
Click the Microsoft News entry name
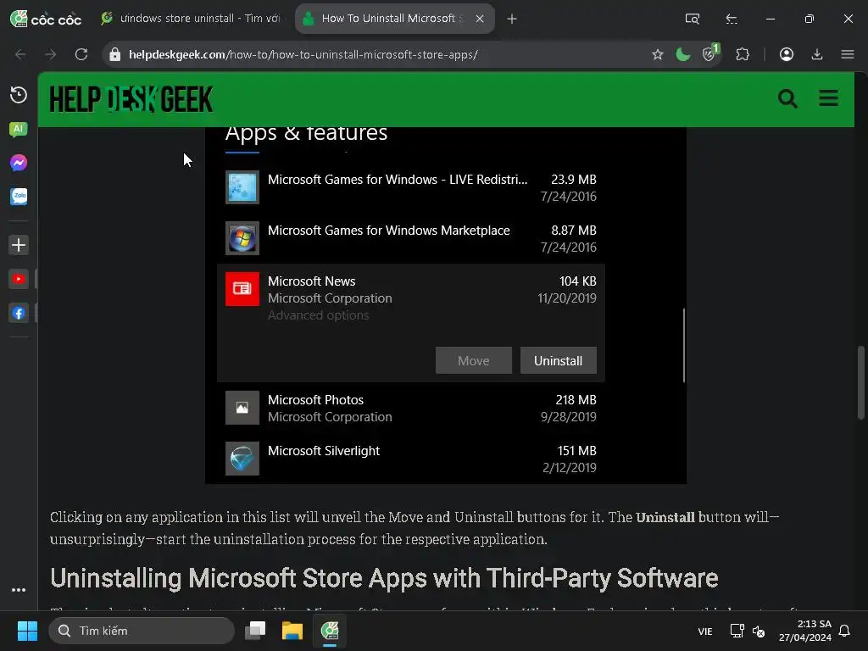[312, 281]
